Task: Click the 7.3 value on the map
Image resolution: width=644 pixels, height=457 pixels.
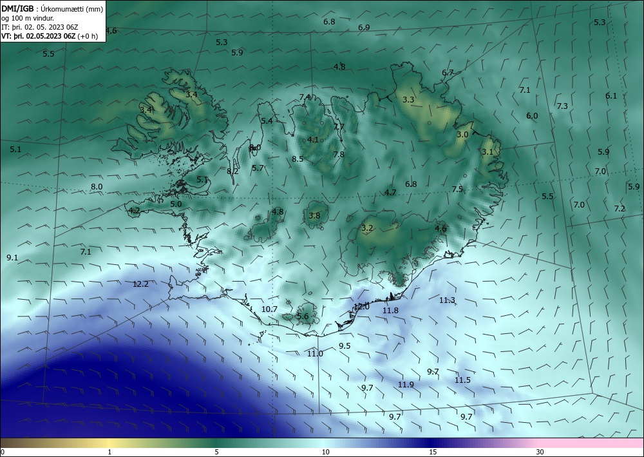Action: pos(562,106)
